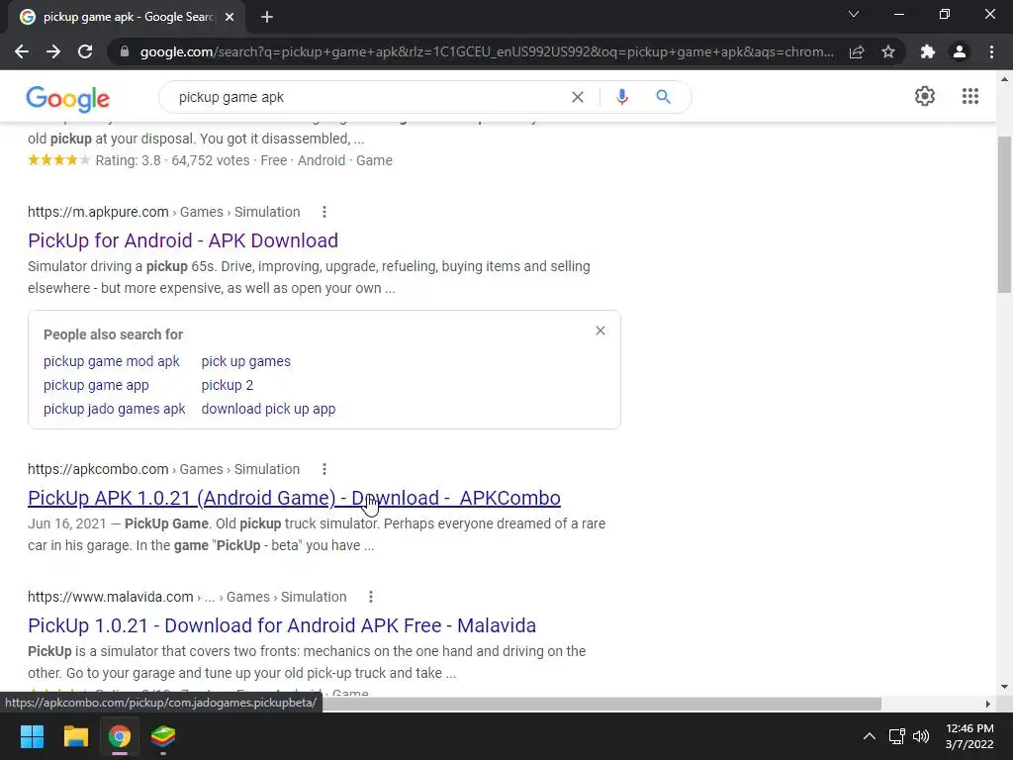Viewport: 1013px width, 760px height.
Task: Go to Google homepage logo
Action: tap(68, 98)
